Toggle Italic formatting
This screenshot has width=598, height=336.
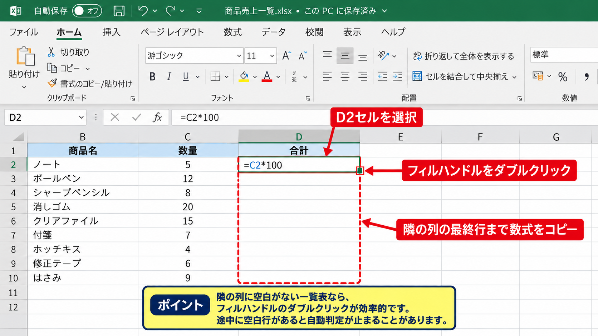point(169,76)
